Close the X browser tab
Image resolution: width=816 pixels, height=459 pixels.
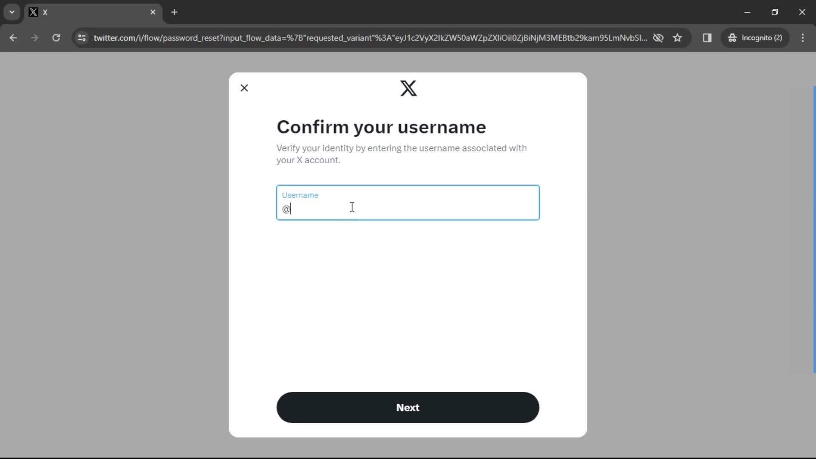point(153,12)
